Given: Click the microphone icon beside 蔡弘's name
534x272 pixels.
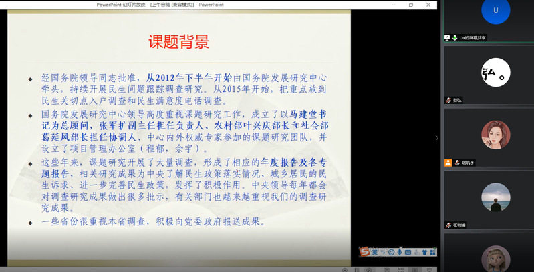Looking at the screenshot, I should (x=448, y=100).
